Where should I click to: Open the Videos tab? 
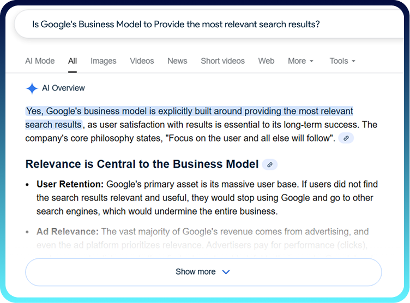142,61
